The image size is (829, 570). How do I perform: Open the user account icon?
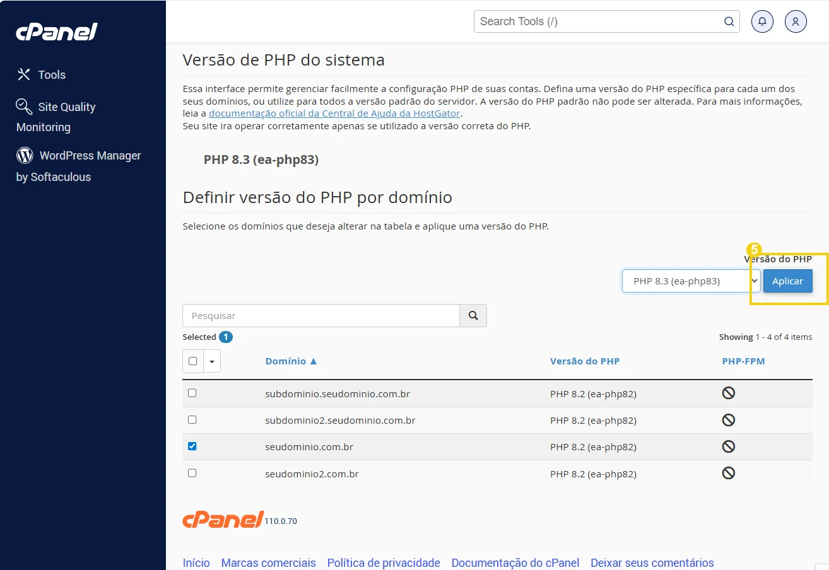(796, 21)
